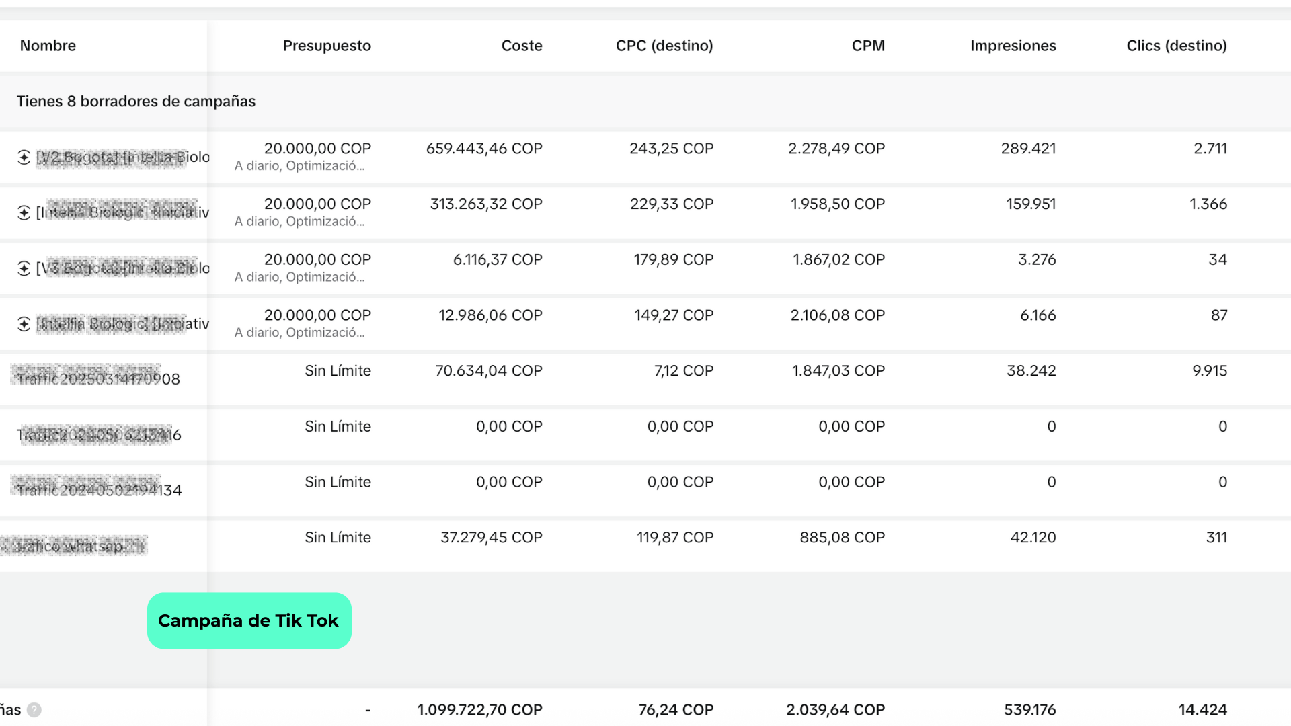1291x726 pixels.
Task: Click the icon beside the 659.443,46 COP campaign
Action: 24,157
